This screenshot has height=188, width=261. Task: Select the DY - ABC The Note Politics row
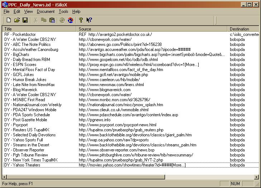[x=131, y=44]
